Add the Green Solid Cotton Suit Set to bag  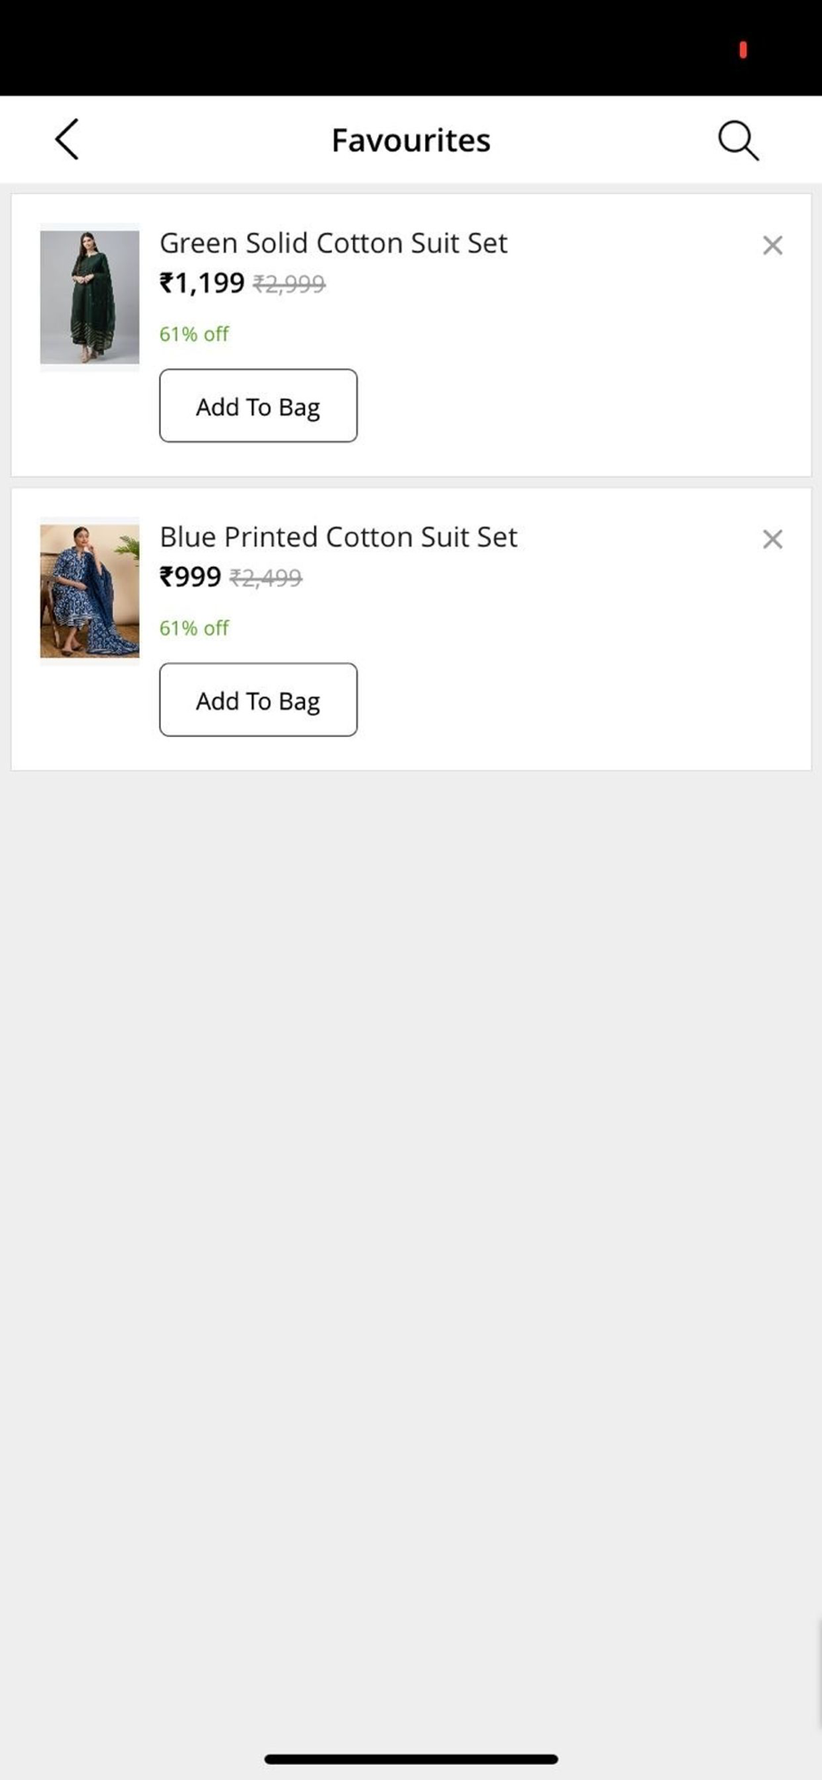coord(258,406)
